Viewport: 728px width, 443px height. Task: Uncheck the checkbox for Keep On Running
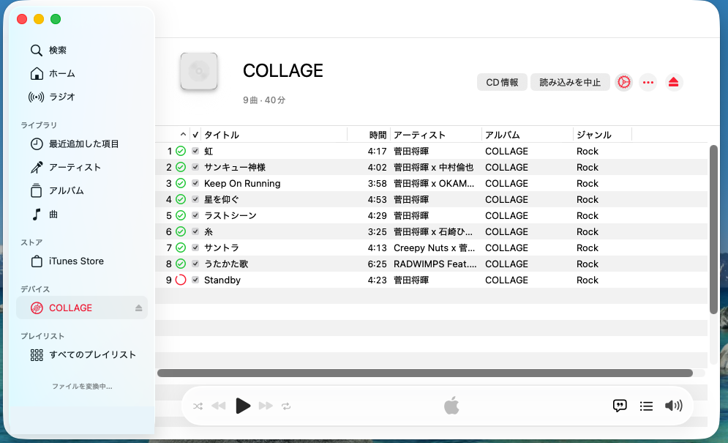[x=195, y=183]
